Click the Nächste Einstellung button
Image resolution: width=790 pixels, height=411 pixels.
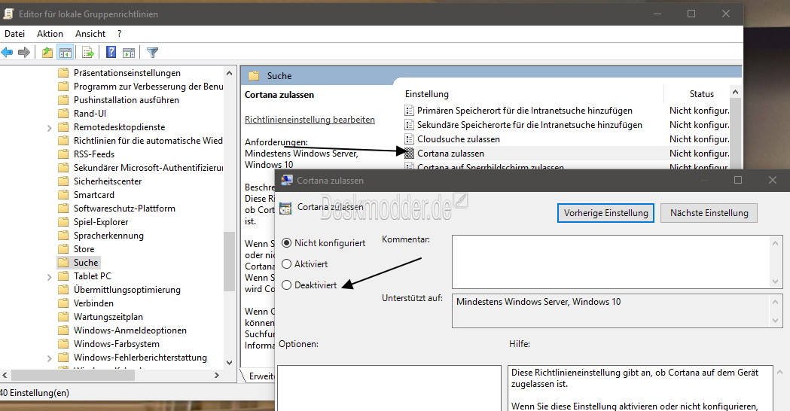(709, 213)
